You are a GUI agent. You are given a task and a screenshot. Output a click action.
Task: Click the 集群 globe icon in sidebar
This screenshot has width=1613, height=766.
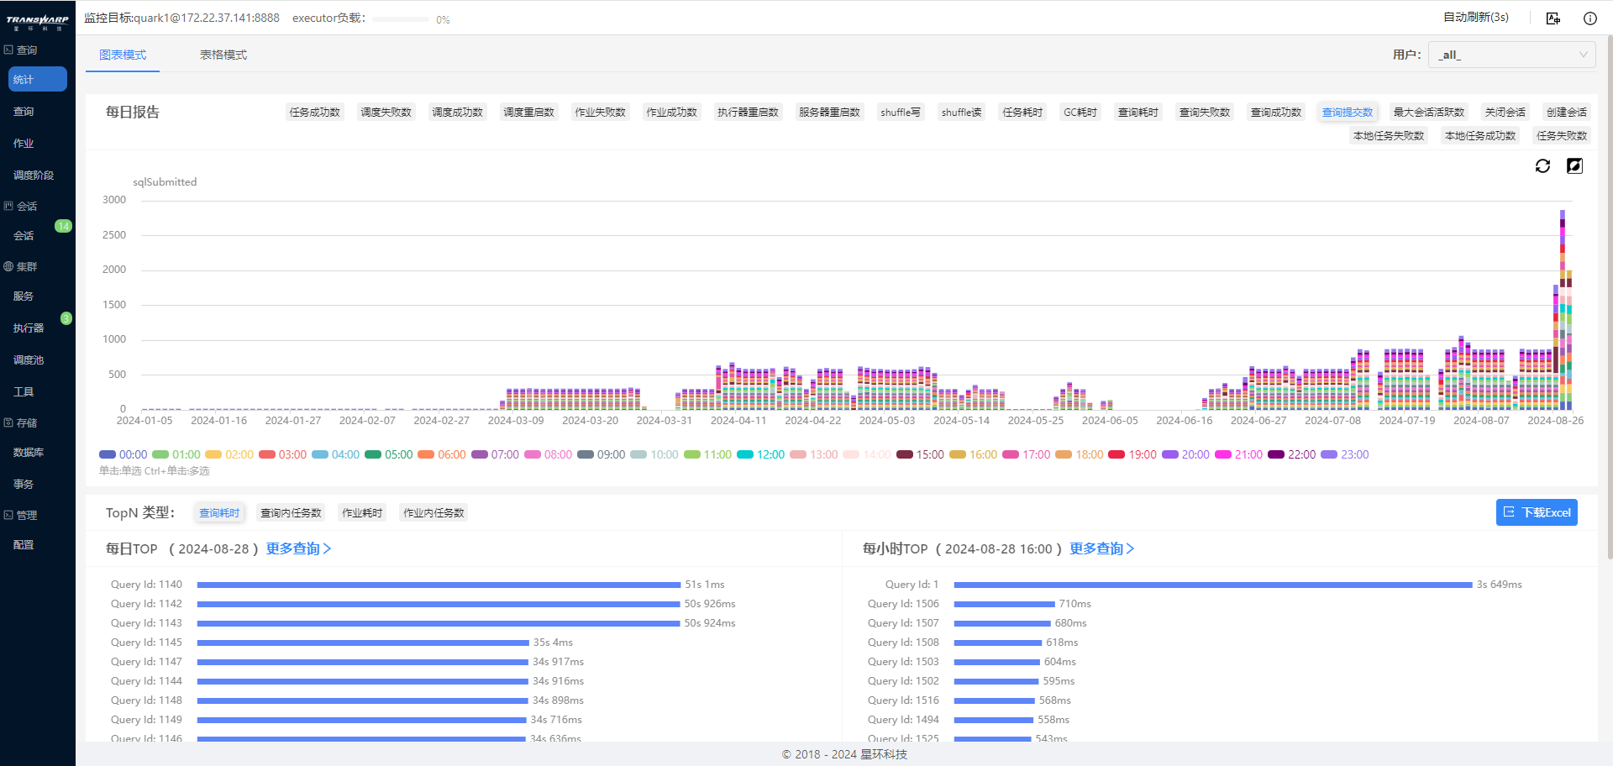(8, 266)
